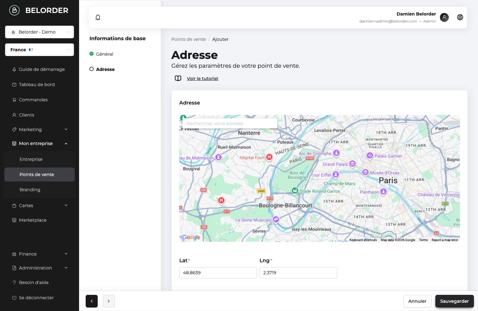Viewport: 478px width, 311px height.
Task: Open the France country dropdown
Action: pyautogui.click(x=40, y=50)
